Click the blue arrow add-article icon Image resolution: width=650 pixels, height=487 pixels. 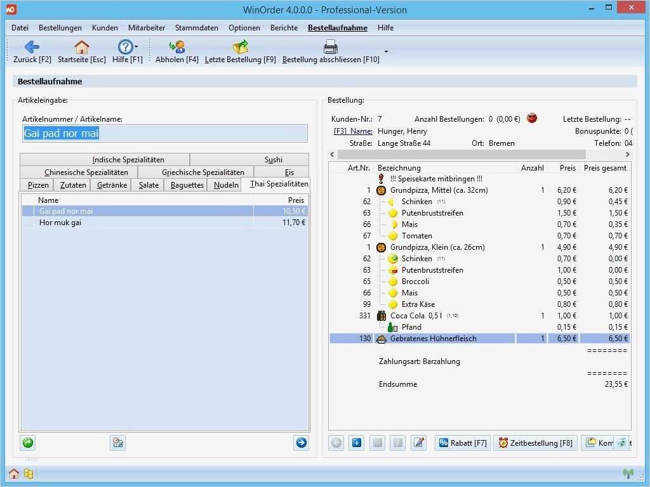302,443
